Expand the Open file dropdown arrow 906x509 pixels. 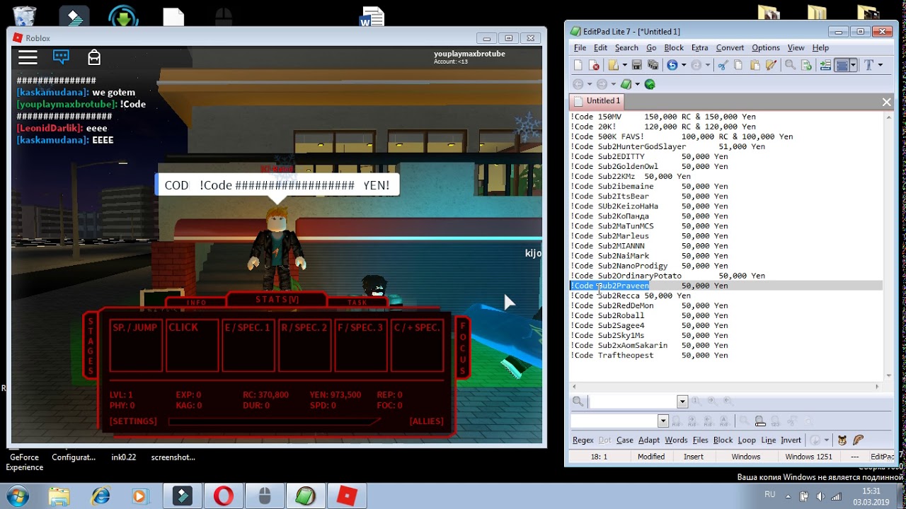pos(625,65)
